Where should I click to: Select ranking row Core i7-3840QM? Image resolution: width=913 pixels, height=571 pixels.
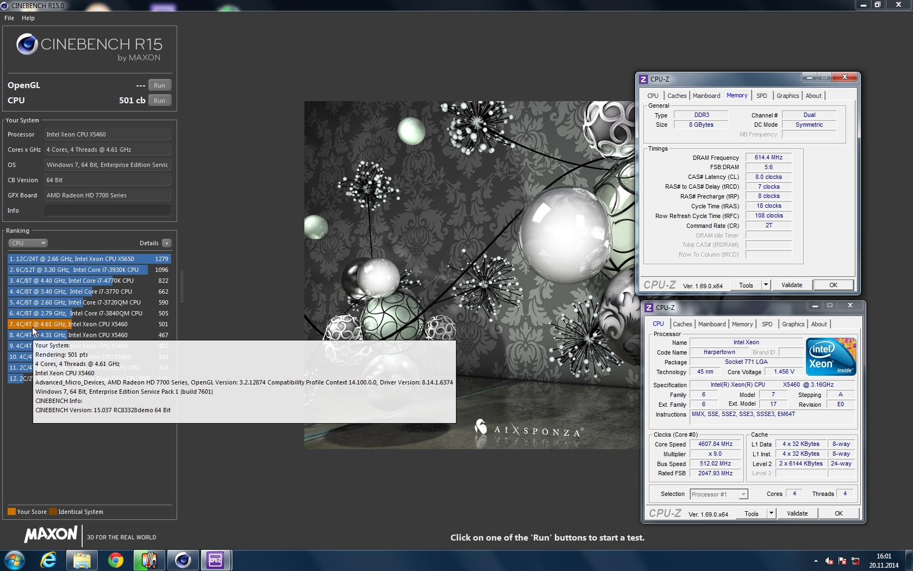(x=89, y=313)
